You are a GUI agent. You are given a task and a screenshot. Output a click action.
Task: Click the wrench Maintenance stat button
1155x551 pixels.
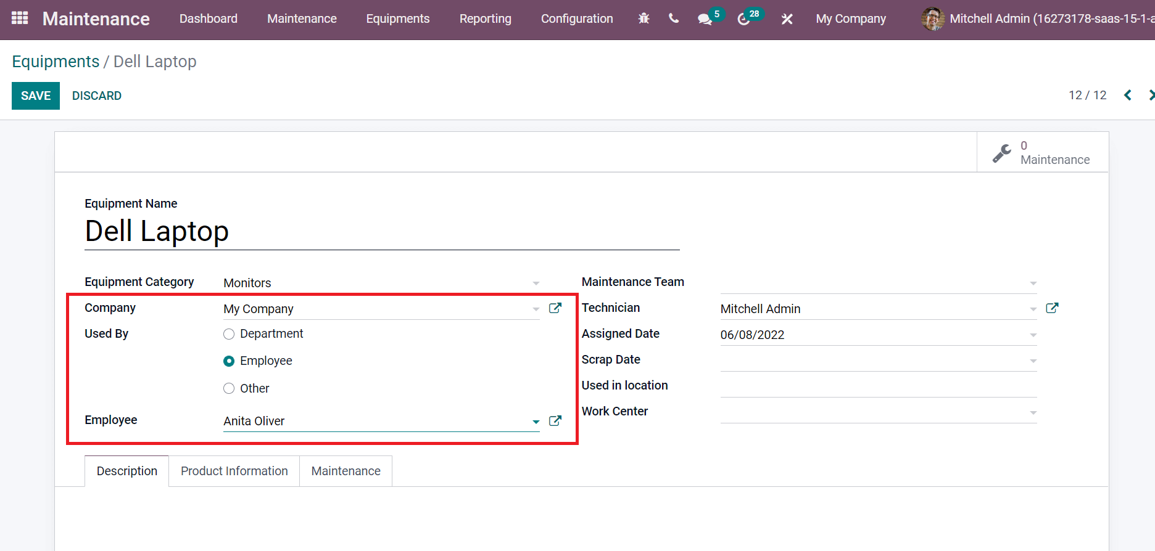[1043, 152]
